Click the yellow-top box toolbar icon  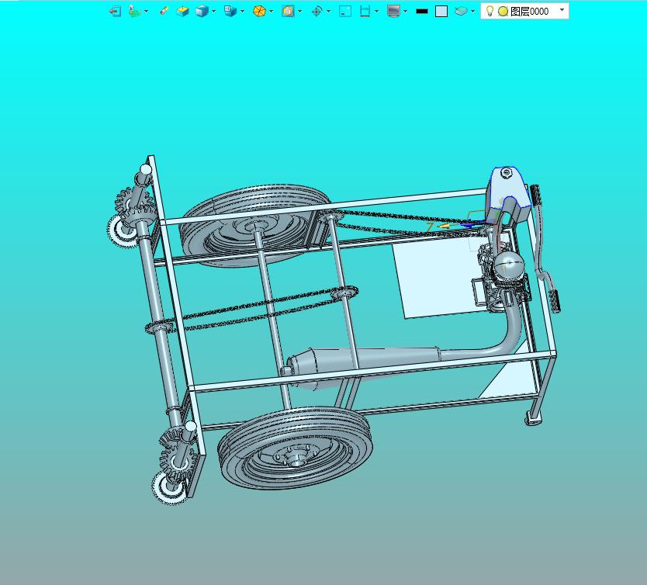click(182, 11)
